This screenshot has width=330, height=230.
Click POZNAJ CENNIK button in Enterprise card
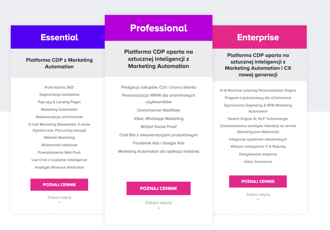click(x=258, y=181)
